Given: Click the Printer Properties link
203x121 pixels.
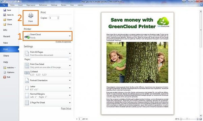Looking at the screenshot, I should (64, 42).
